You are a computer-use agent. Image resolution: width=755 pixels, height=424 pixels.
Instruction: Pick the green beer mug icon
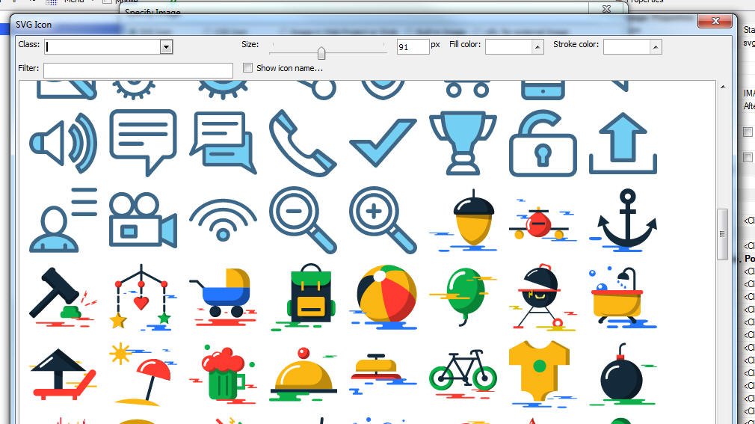pyautogui.click(x=223, y=375)
